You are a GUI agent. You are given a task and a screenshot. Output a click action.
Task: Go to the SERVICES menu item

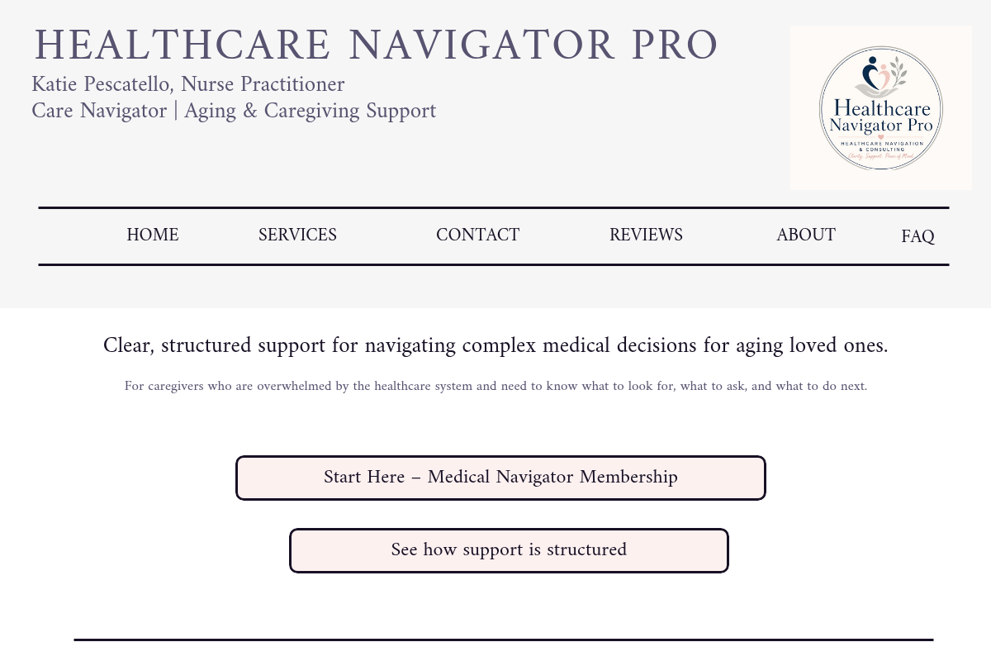click(297, 235)
